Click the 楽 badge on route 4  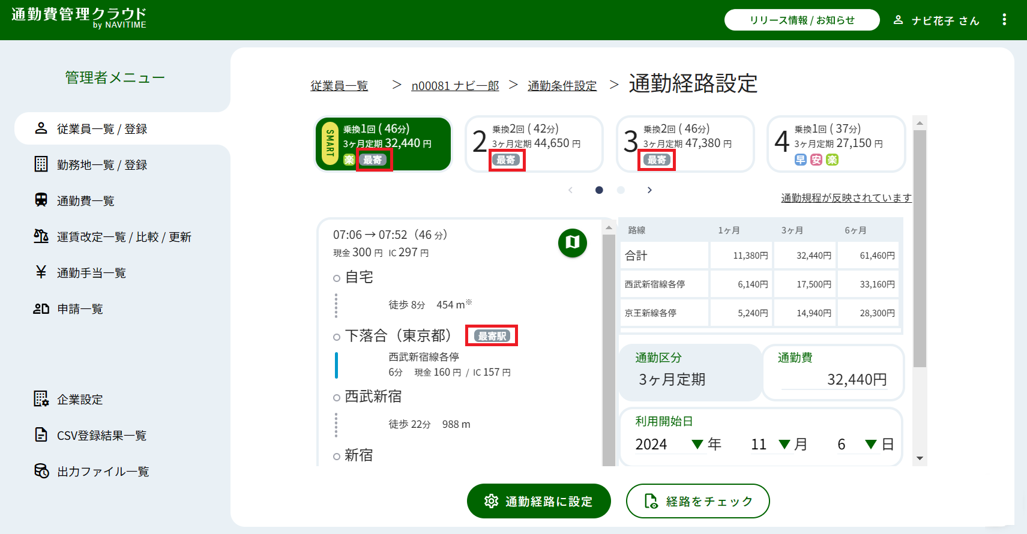pos(832,160)
